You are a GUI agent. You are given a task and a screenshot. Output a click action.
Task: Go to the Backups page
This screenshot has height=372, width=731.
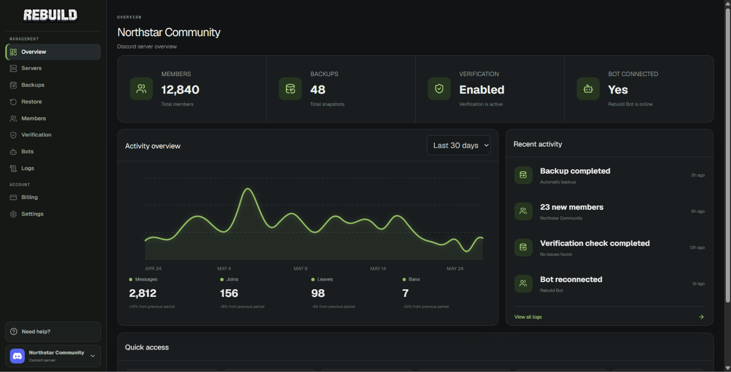53,85
